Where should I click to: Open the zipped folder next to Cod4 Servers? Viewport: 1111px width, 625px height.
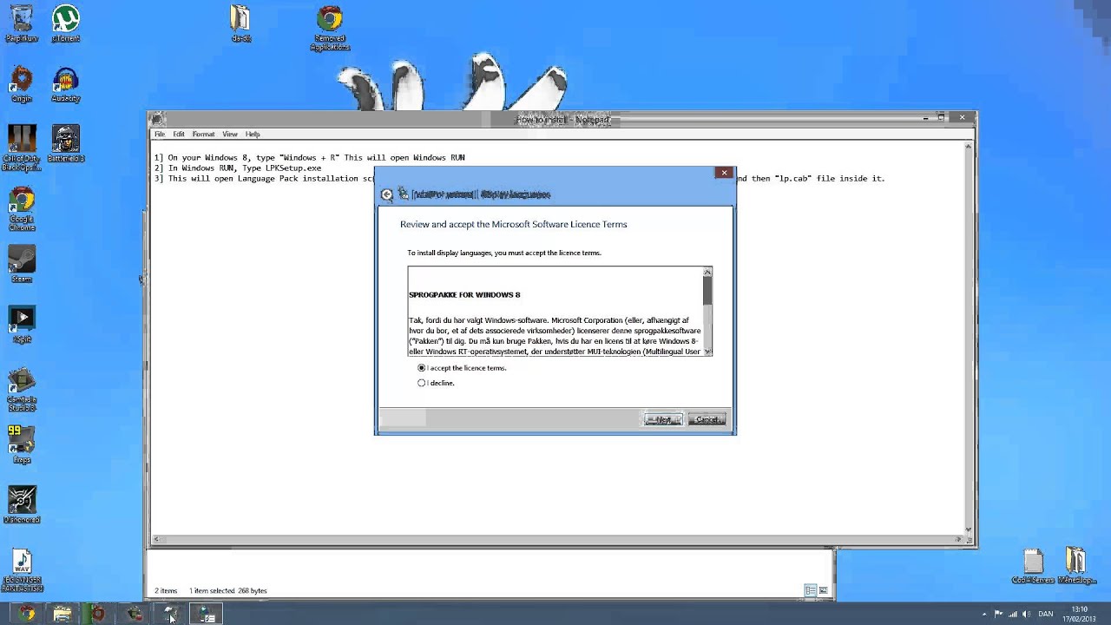click(x=1075, y=567)
